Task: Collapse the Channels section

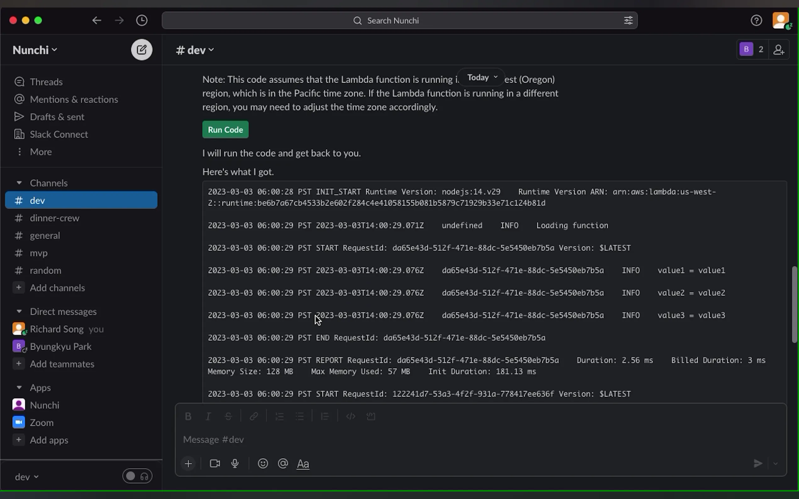Action: coord(19,183)
